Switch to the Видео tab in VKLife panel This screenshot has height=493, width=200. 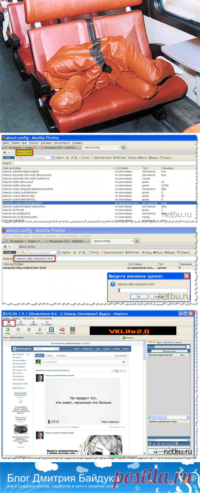coord(159,342)
